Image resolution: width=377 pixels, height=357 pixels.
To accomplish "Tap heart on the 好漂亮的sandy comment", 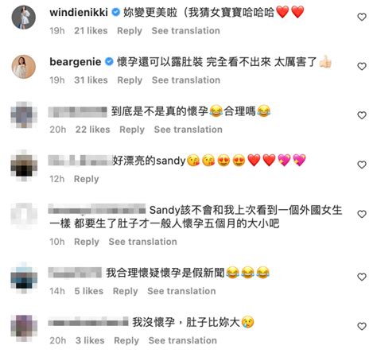I will coord(362,165).
